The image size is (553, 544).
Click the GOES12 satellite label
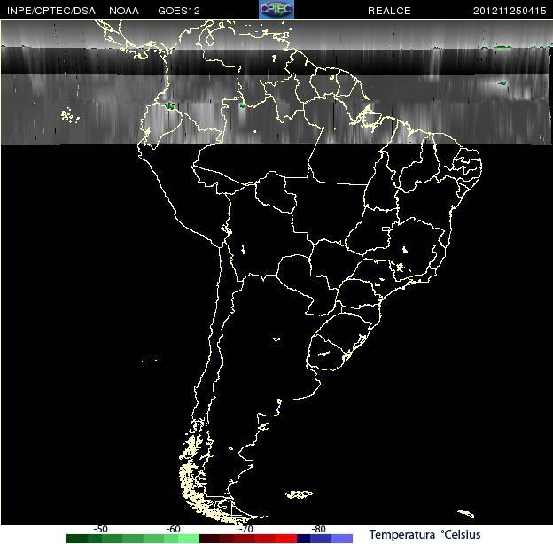179,11
